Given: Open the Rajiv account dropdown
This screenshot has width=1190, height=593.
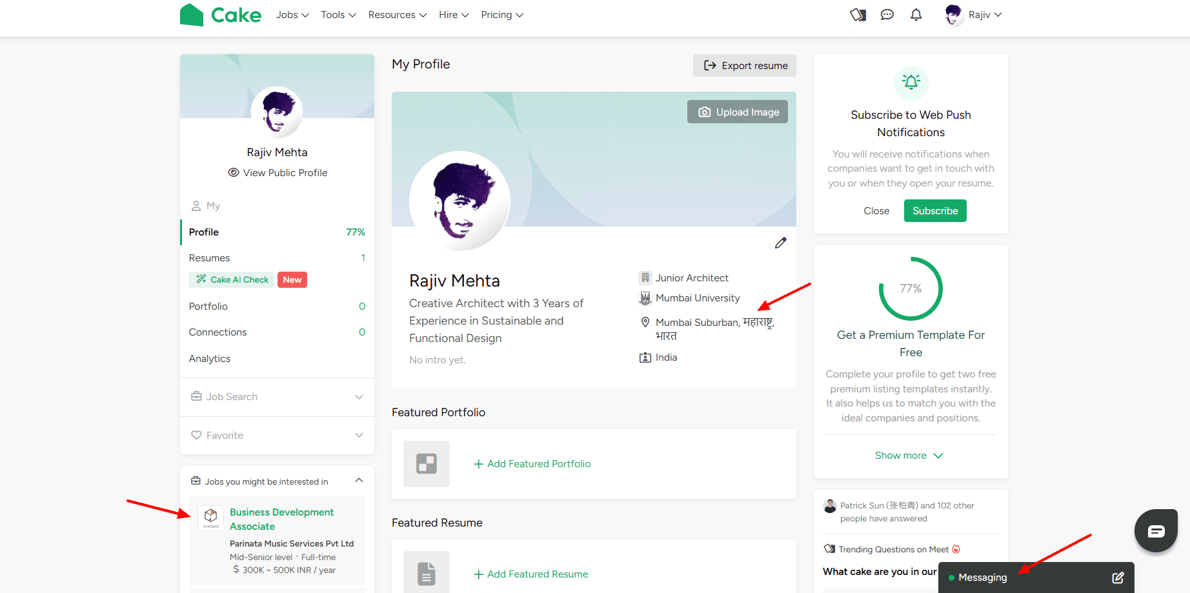Looking at the screenshot, I should (x=974, y=14).
